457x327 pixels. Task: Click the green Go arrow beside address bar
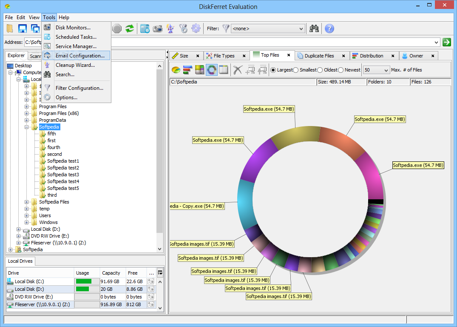point(446,42)
